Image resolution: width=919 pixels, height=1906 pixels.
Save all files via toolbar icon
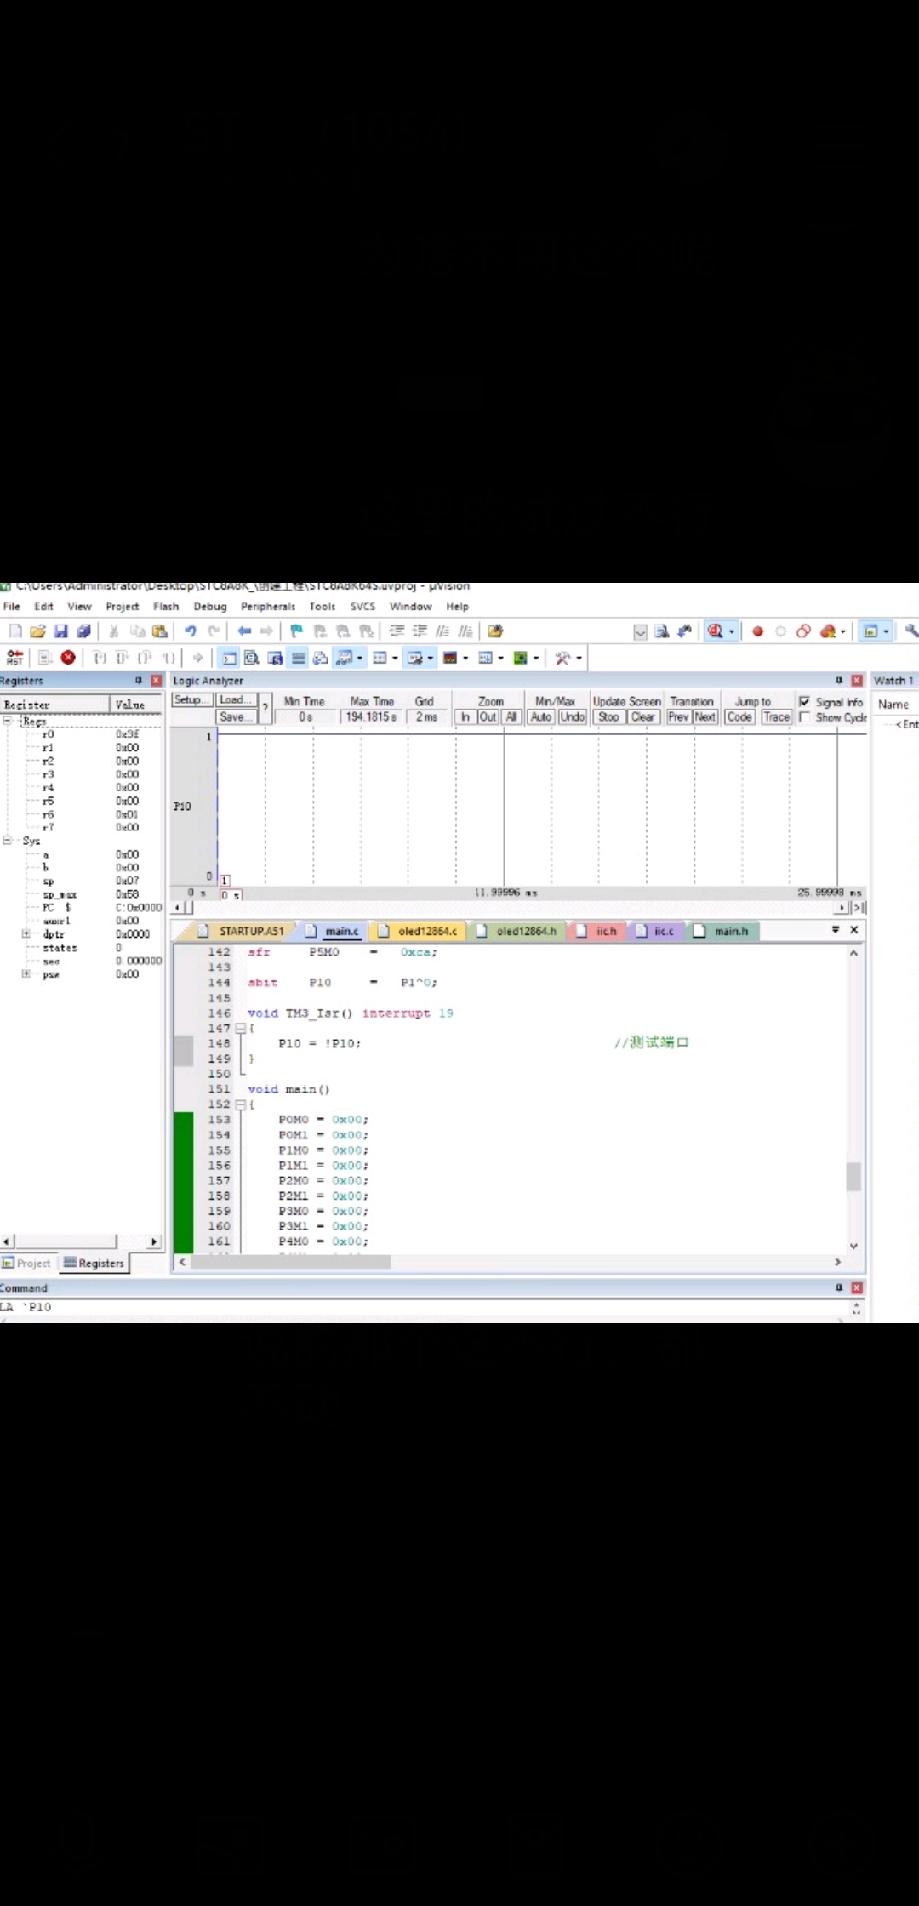[83, 631]
